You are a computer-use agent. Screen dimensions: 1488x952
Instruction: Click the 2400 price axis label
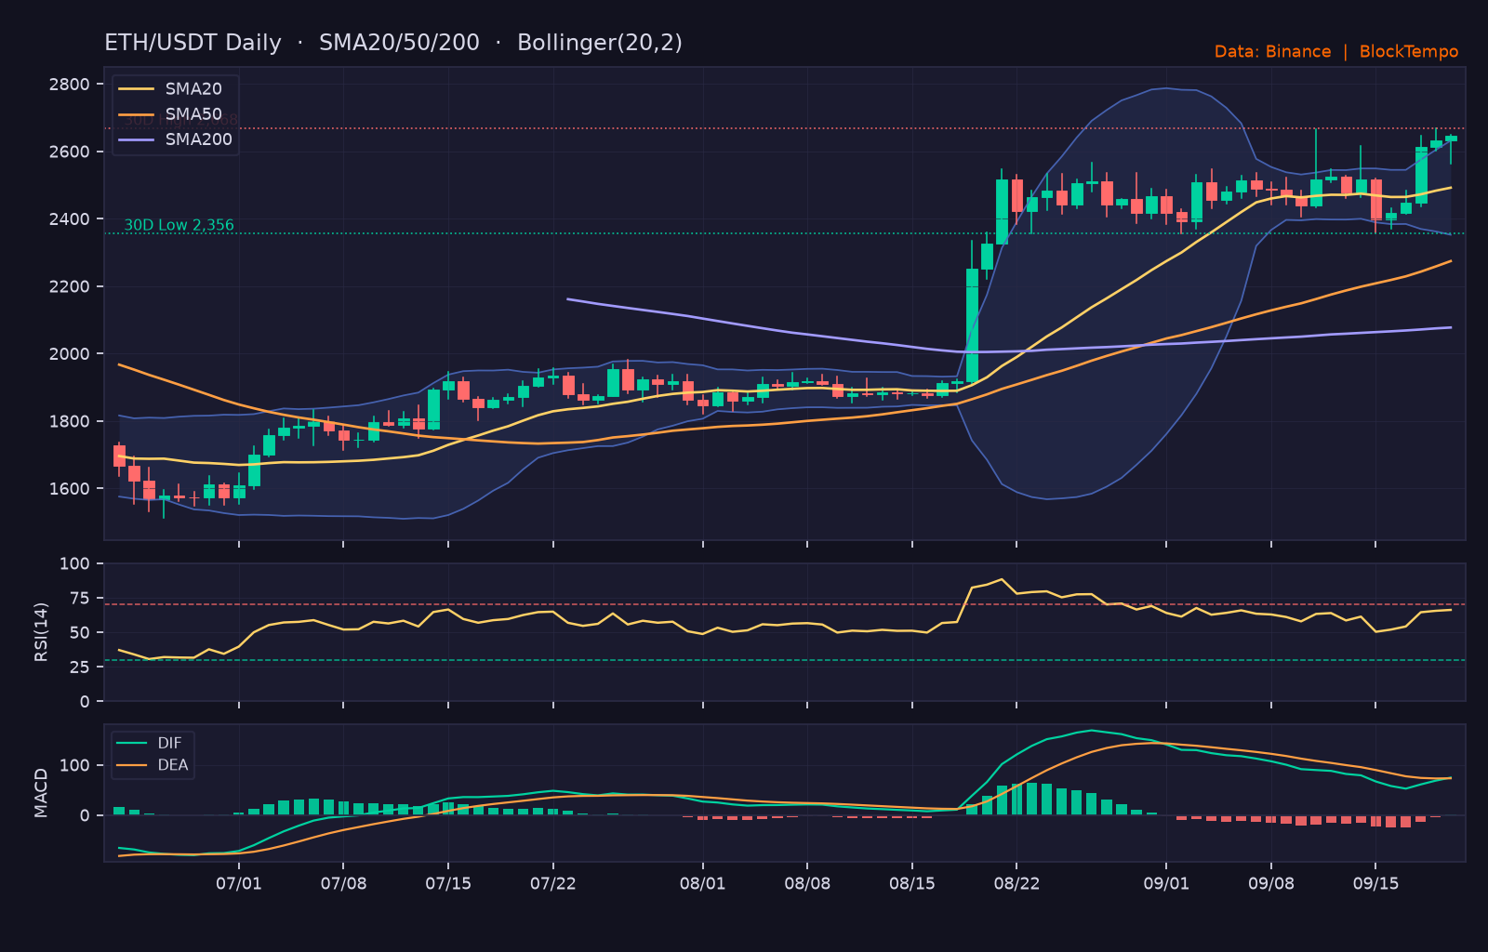click(70, 219)
